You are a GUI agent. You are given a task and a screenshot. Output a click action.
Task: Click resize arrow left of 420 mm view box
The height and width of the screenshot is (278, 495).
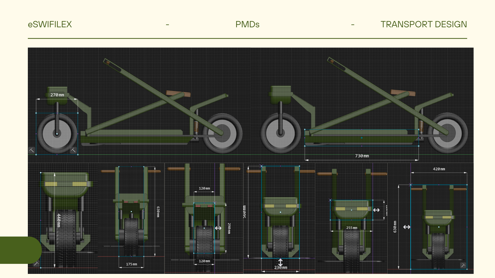[407, 227]
